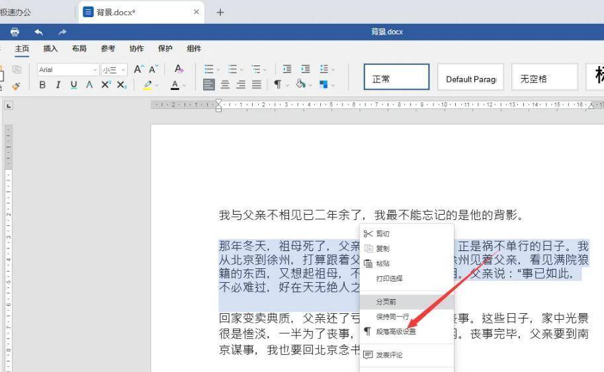Apply the yellow highlight pen
This screenshot has height=372, width=604.
(x=148, y=85)
